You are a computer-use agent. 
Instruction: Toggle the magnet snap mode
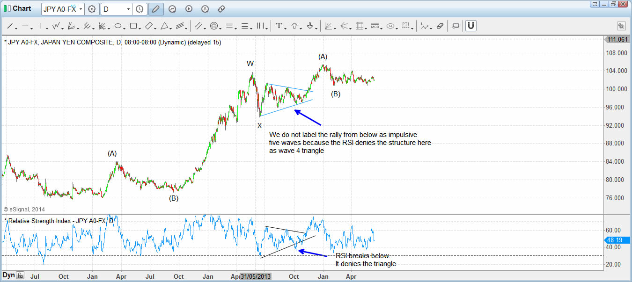pyautogui.click(x=471, y=26)
